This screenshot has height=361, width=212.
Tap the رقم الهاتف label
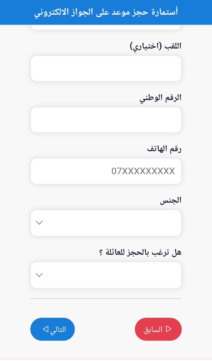(164, 149)
